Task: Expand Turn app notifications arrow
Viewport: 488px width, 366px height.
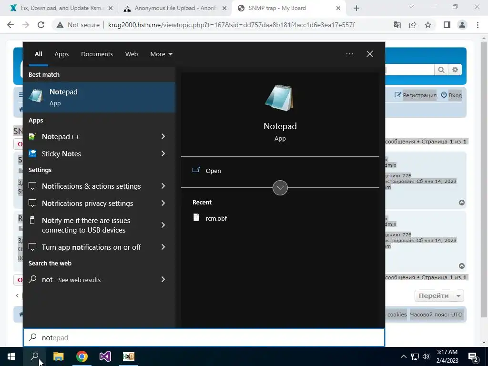Action: point(163,247)
